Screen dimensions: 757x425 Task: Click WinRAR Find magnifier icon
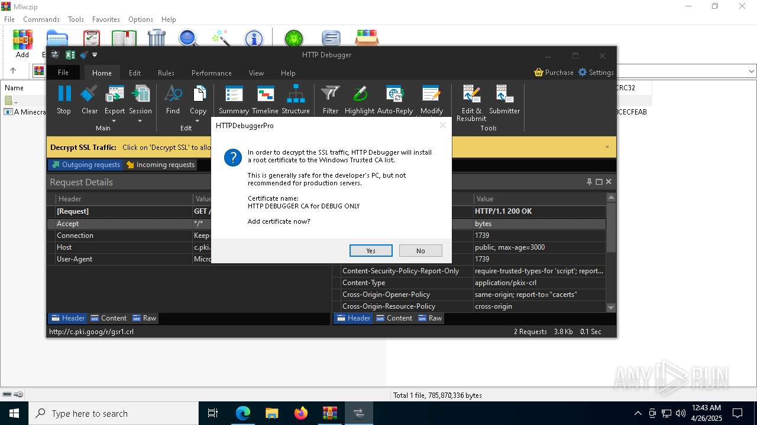tap(188, 39)
